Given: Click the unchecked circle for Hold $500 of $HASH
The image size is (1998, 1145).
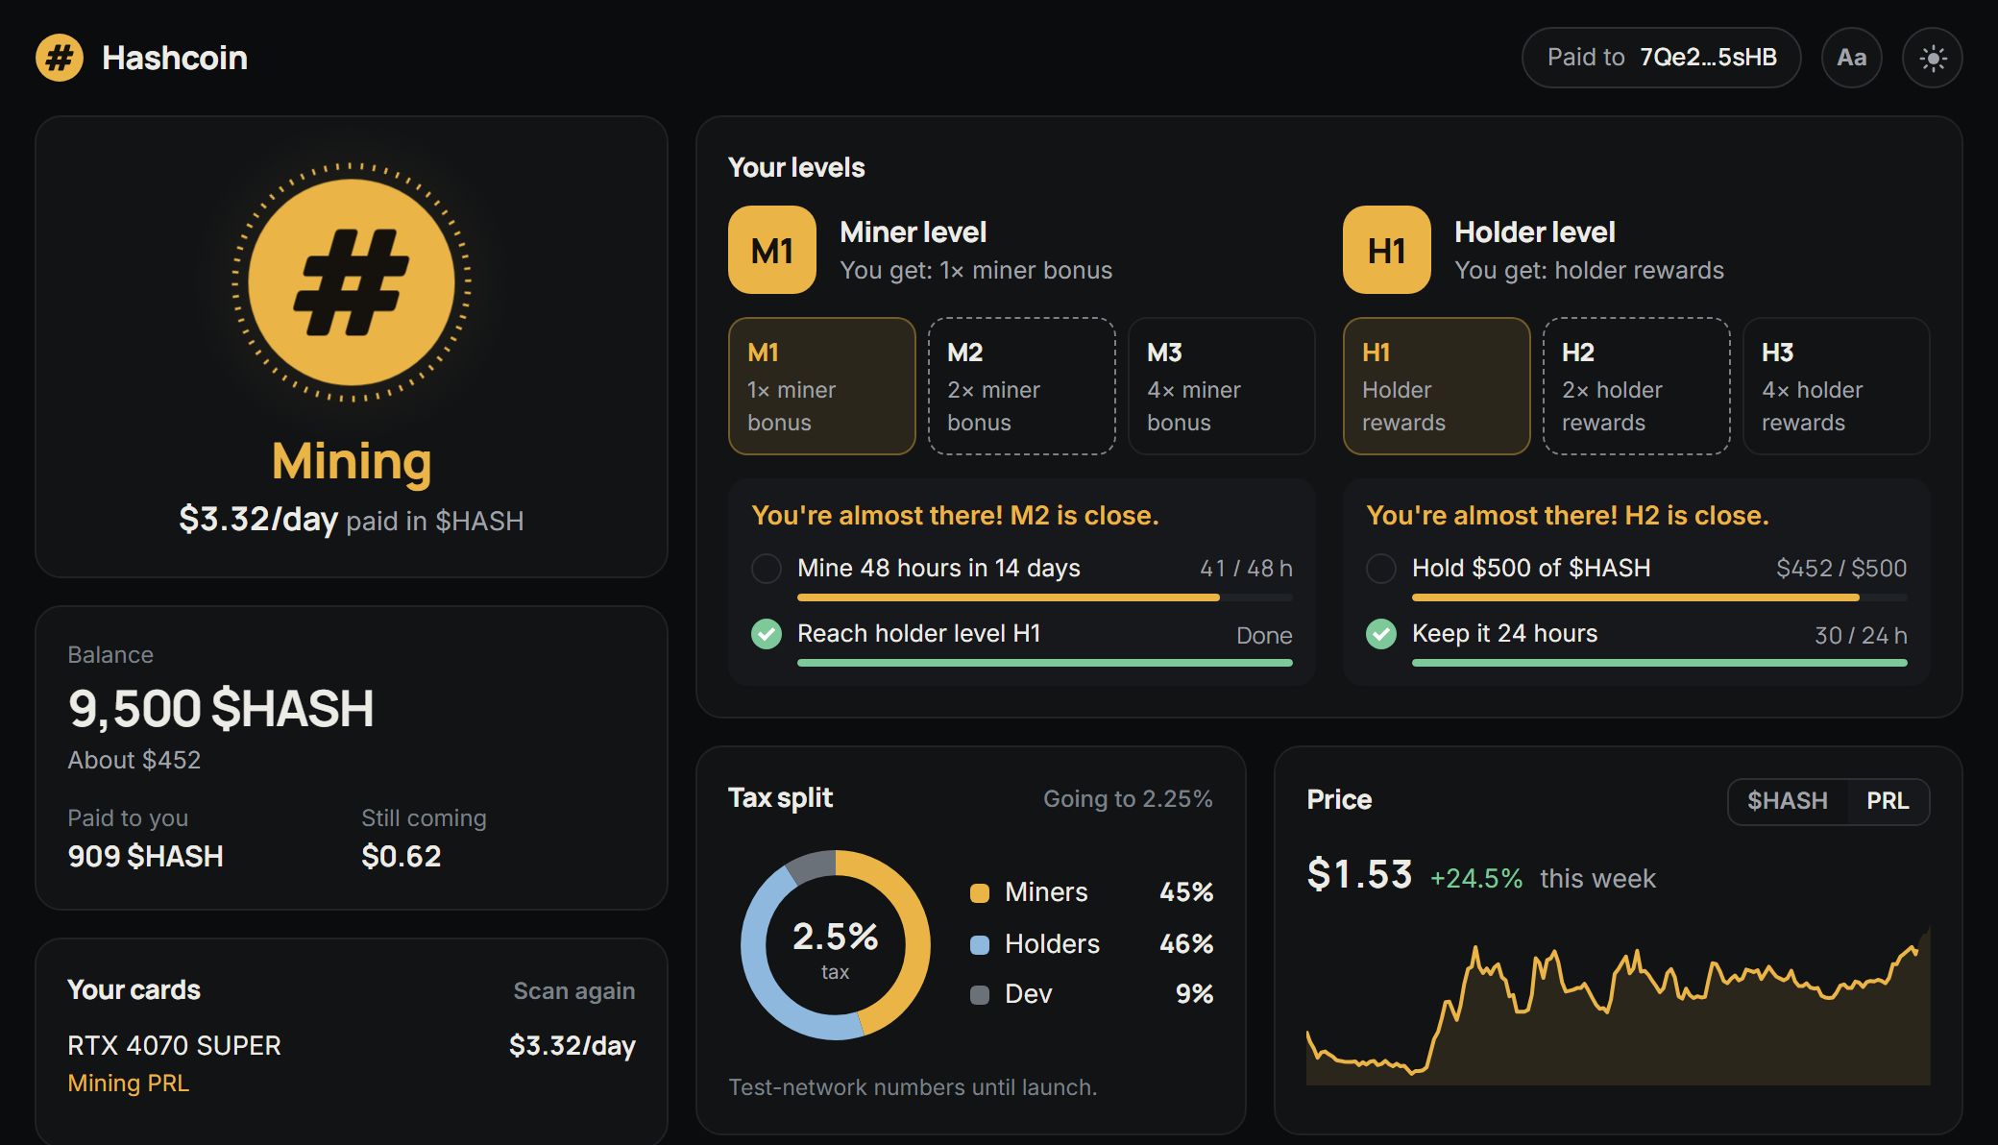Looking at the screenshot, I should pyautogui.click(x=1381, y=569).
